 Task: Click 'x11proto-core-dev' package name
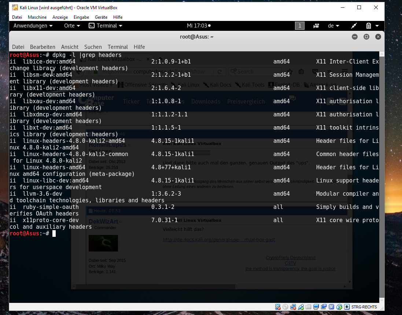pos(51,220)
